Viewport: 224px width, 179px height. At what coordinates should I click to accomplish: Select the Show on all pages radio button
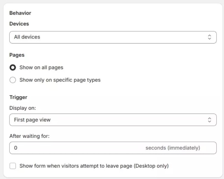[13, 67]
